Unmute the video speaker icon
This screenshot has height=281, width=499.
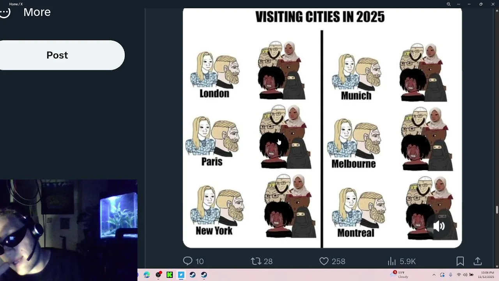(x=439, y=226)
